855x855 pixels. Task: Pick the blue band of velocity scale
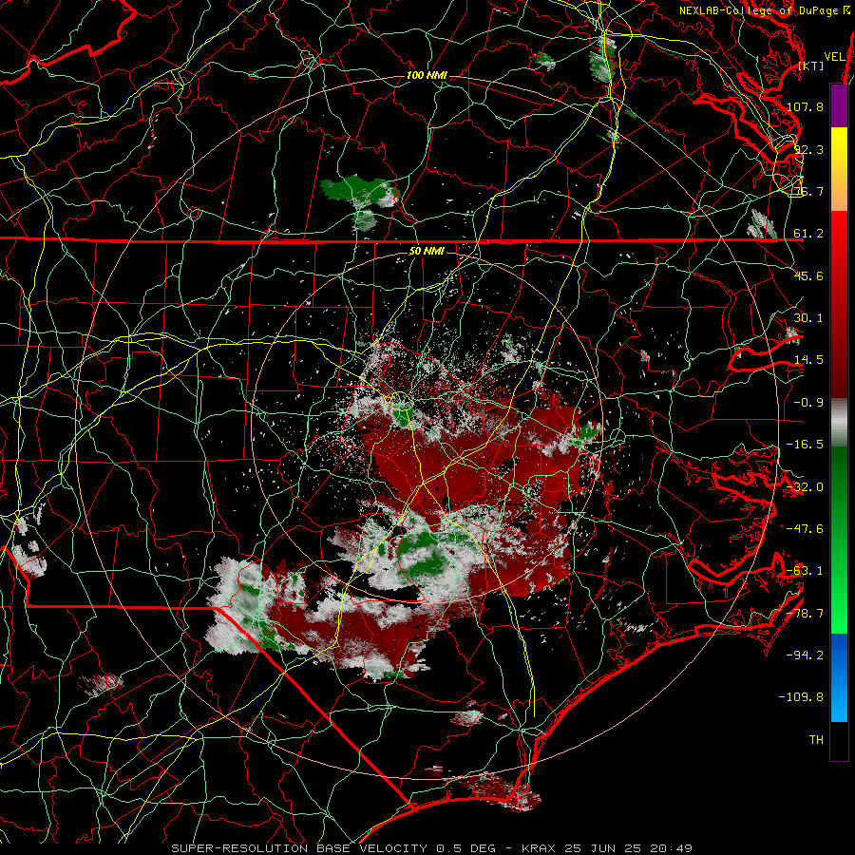coord(839,677)
